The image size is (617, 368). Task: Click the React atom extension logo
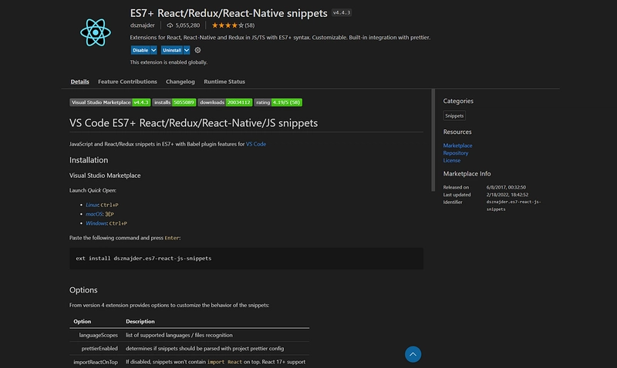(x=96, y=32)
